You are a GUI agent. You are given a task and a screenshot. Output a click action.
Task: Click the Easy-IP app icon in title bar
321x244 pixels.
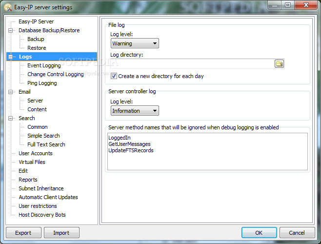click(x=8, y=7)
